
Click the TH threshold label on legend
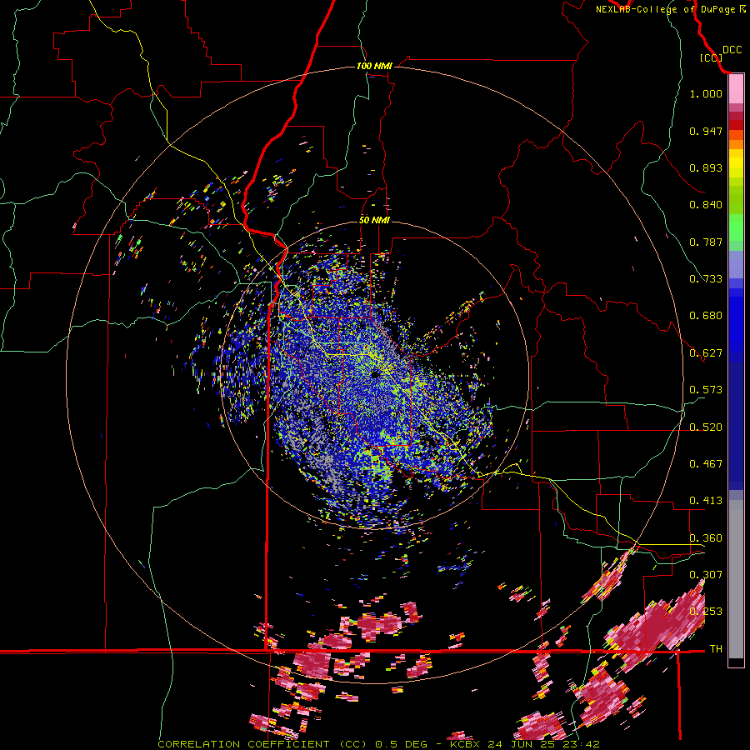716,649
